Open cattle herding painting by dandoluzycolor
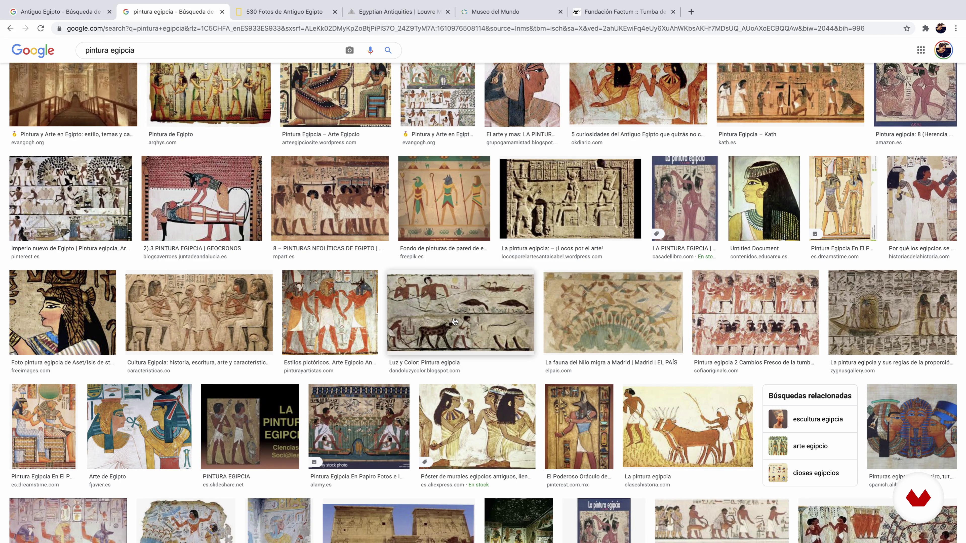The height and width of the screenshot is (543, 966). pos(461,312)
